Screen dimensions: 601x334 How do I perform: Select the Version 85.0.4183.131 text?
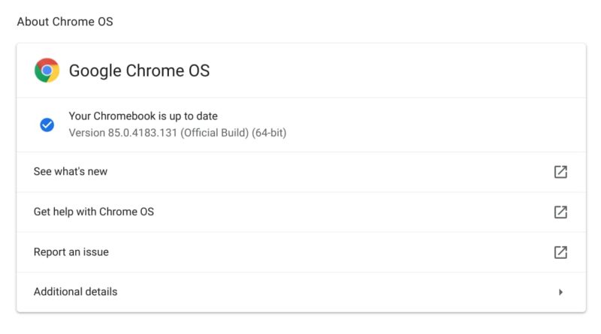(123, 133)
